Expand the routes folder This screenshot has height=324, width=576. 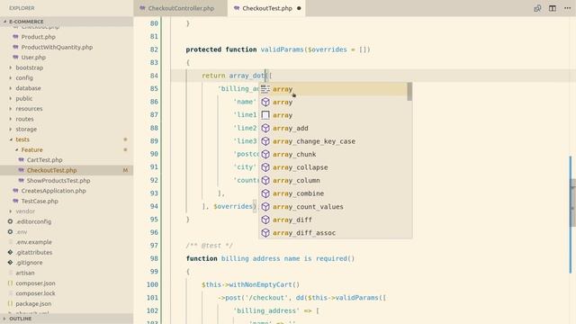point(24,119)
